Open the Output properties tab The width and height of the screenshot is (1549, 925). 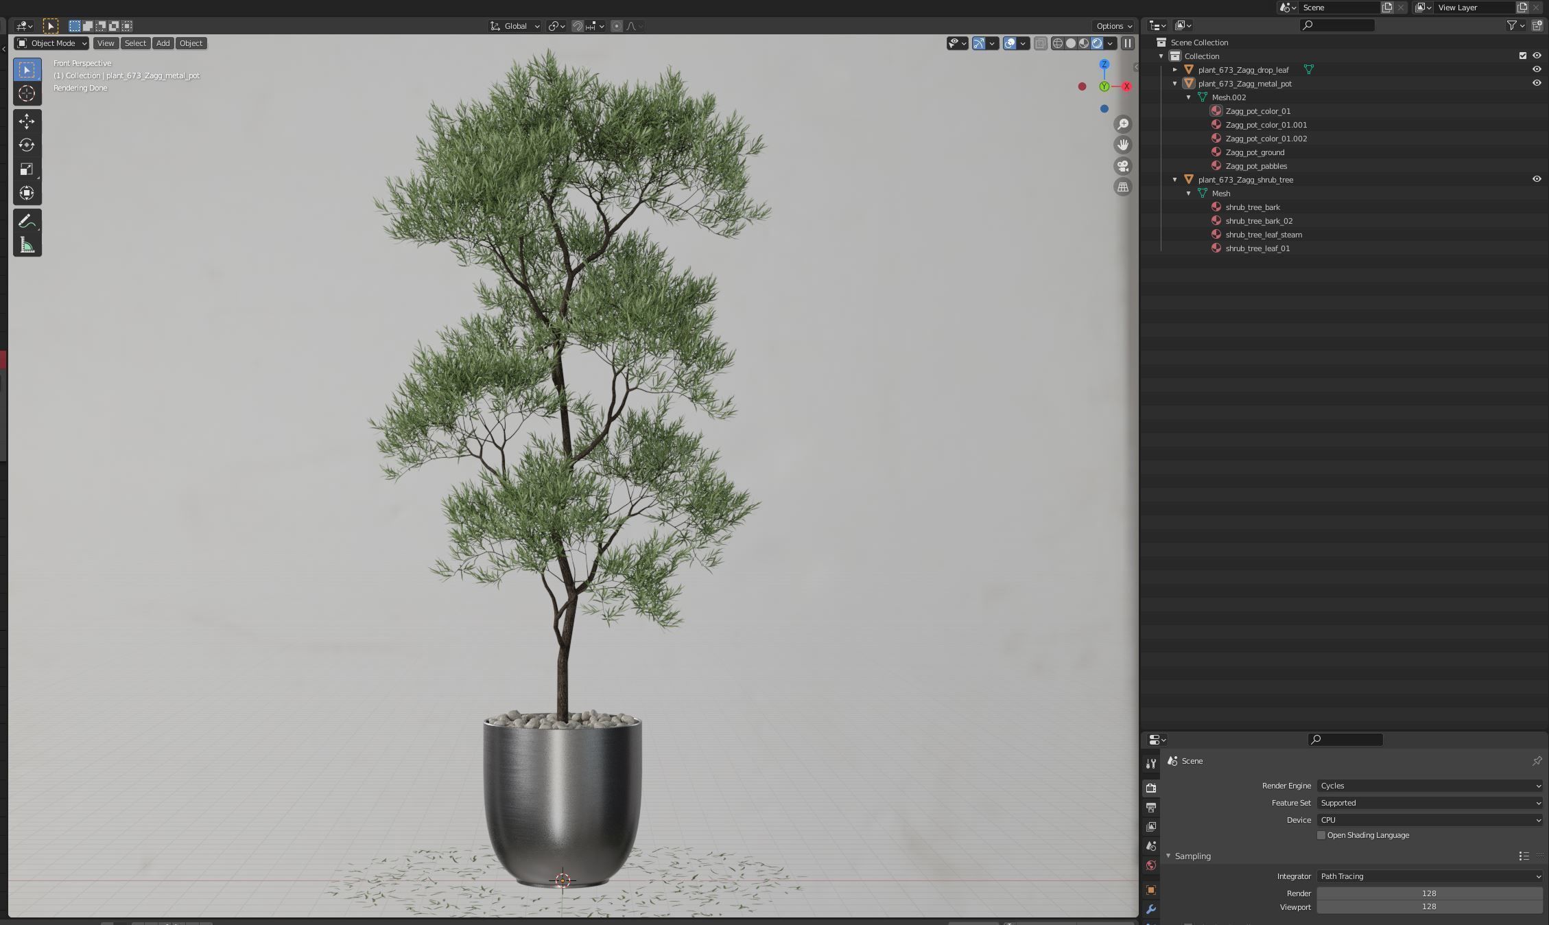coord(1151,807)
